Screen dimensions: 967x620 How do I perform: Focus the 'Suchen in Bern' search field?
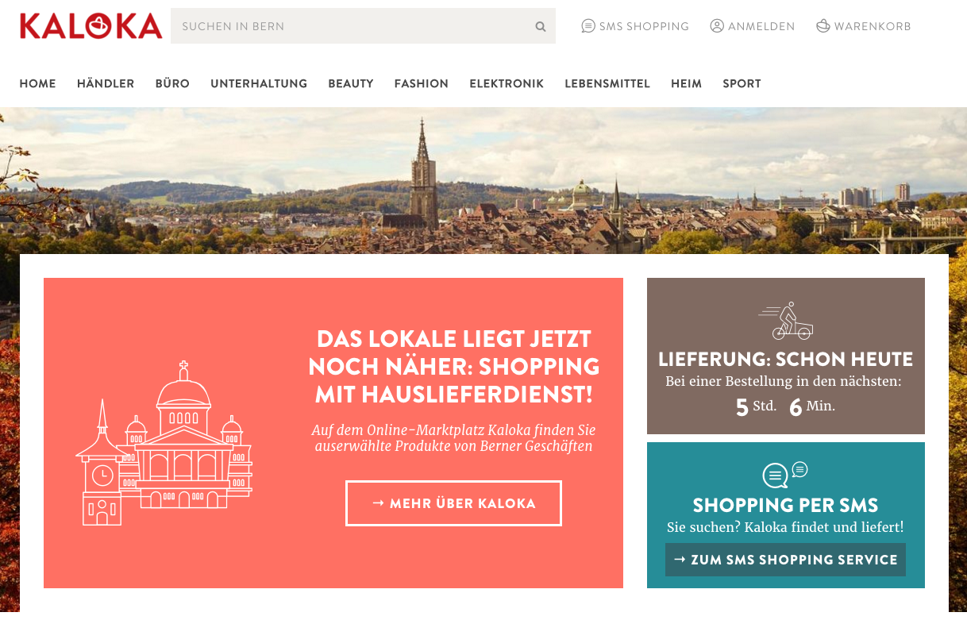363,26
